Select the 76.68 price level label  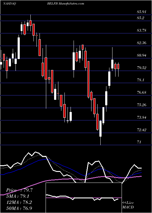[x=142, y=93]
